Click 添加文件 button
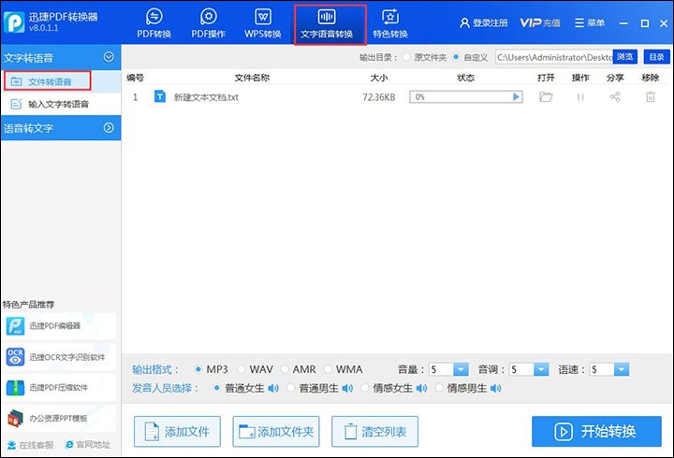The width and height of the screenshot is (674, 458). [177, 432]
